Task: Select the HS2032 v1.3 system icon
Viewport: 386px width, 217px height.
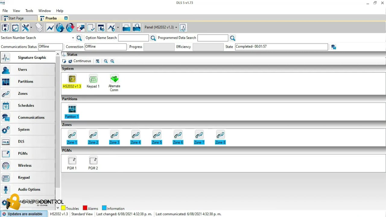Action: (72, 82)
